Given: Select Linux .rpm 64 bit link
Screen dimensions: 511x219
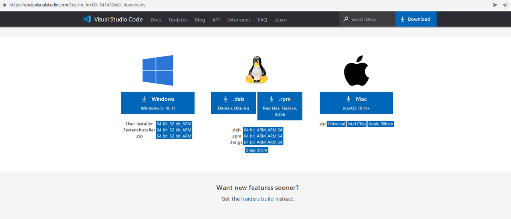Looking at the screenshot, I should [x=249, y=136].
